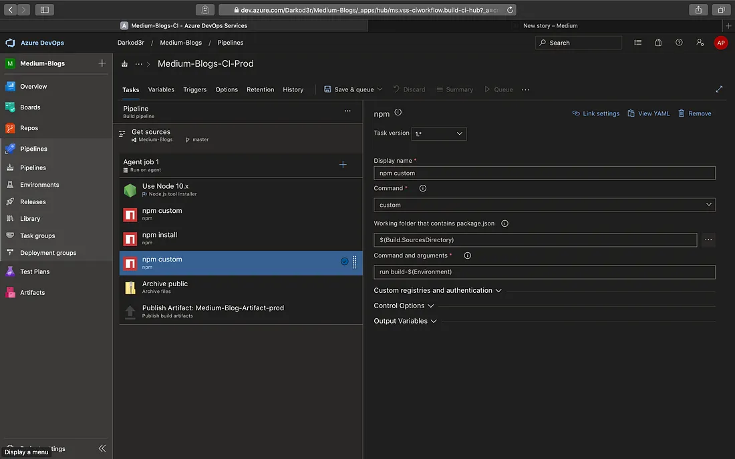
Task: Switch to the Variables tab
Action: click(161, 89)
